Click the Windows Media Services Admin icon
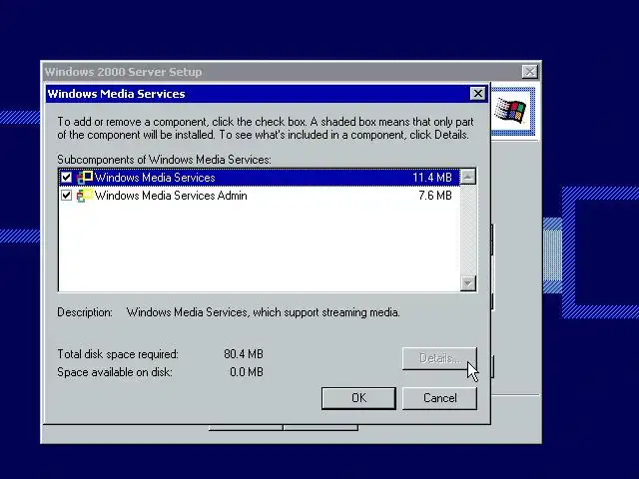 pyautogui.click(x=85, y=196)
